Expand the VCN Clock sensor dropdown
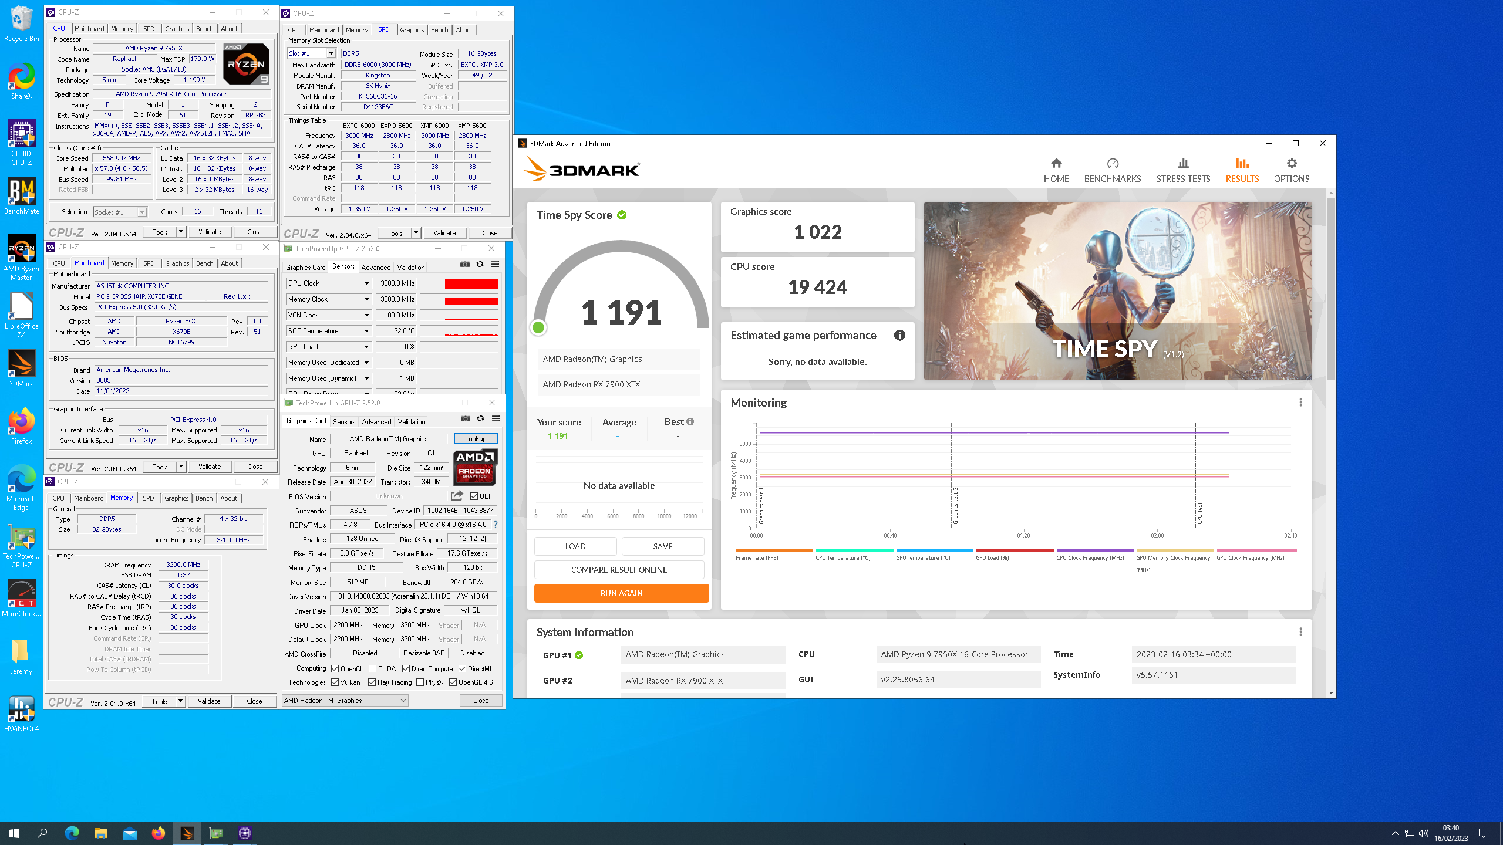 [x=366, y=315]
